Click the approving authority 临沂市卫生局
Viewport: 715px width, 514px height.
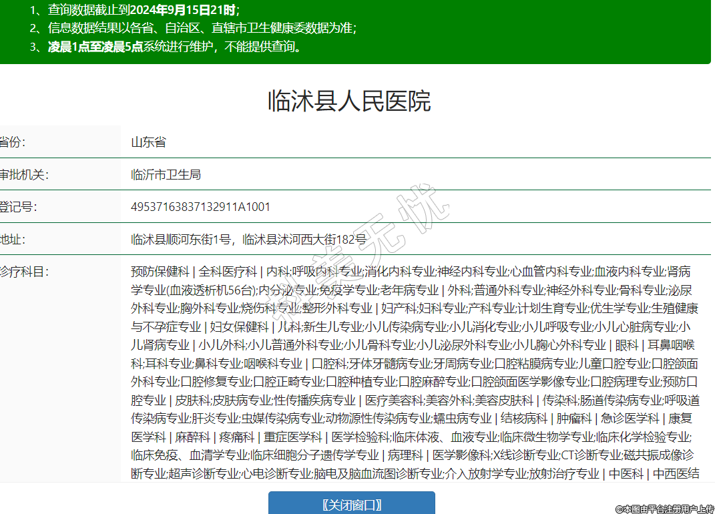pyautogui.click(x=166, y=175)
